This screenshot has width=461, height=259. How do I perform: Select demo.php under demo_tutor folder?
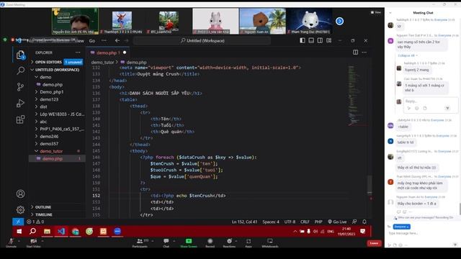53,158
